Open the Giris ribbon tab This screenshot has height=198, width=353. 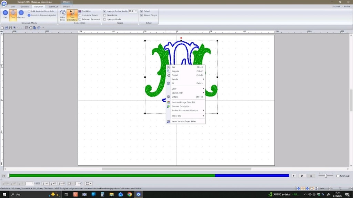(13, 7)
